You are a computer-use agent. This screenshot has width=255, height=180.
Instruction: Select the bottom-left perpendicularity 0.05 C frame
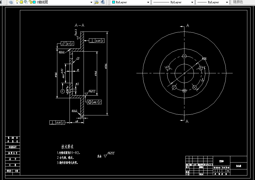57,123
